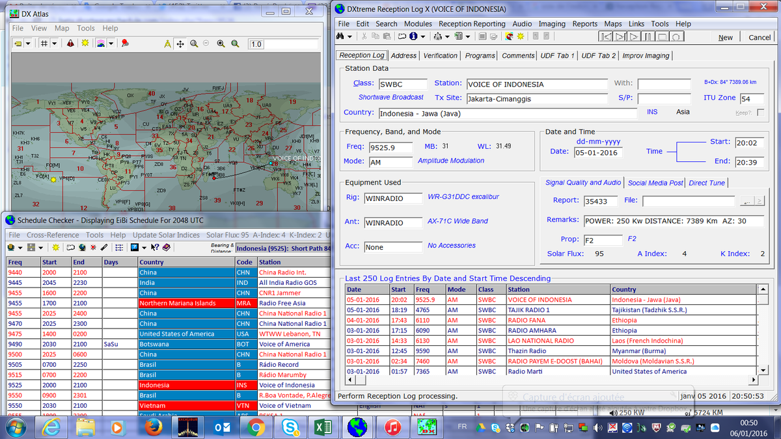Select the measure distance compass tool in DX Atlas
Image resolution: width=781 pixels, height=439 pixels.
[x=167, y=44]
